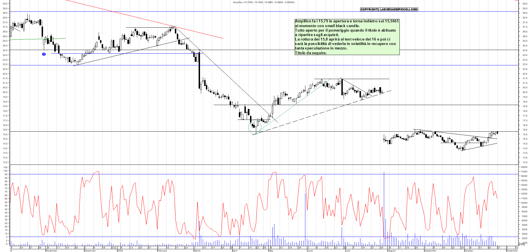
Task: Select the November label on the date axis
Action: click(51, 251)
